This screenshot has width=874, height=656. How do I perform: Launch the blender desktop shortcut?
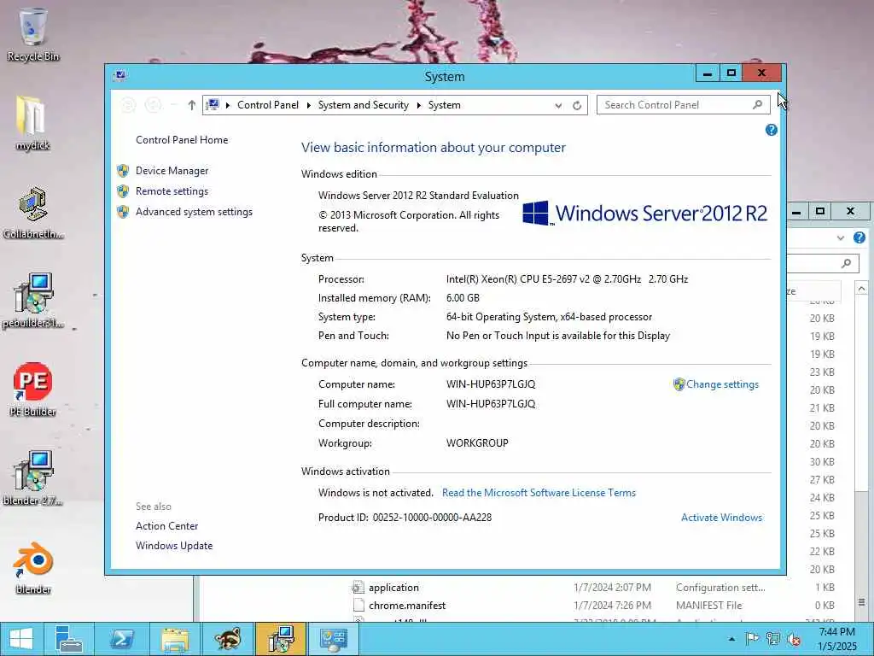[33, 567]
